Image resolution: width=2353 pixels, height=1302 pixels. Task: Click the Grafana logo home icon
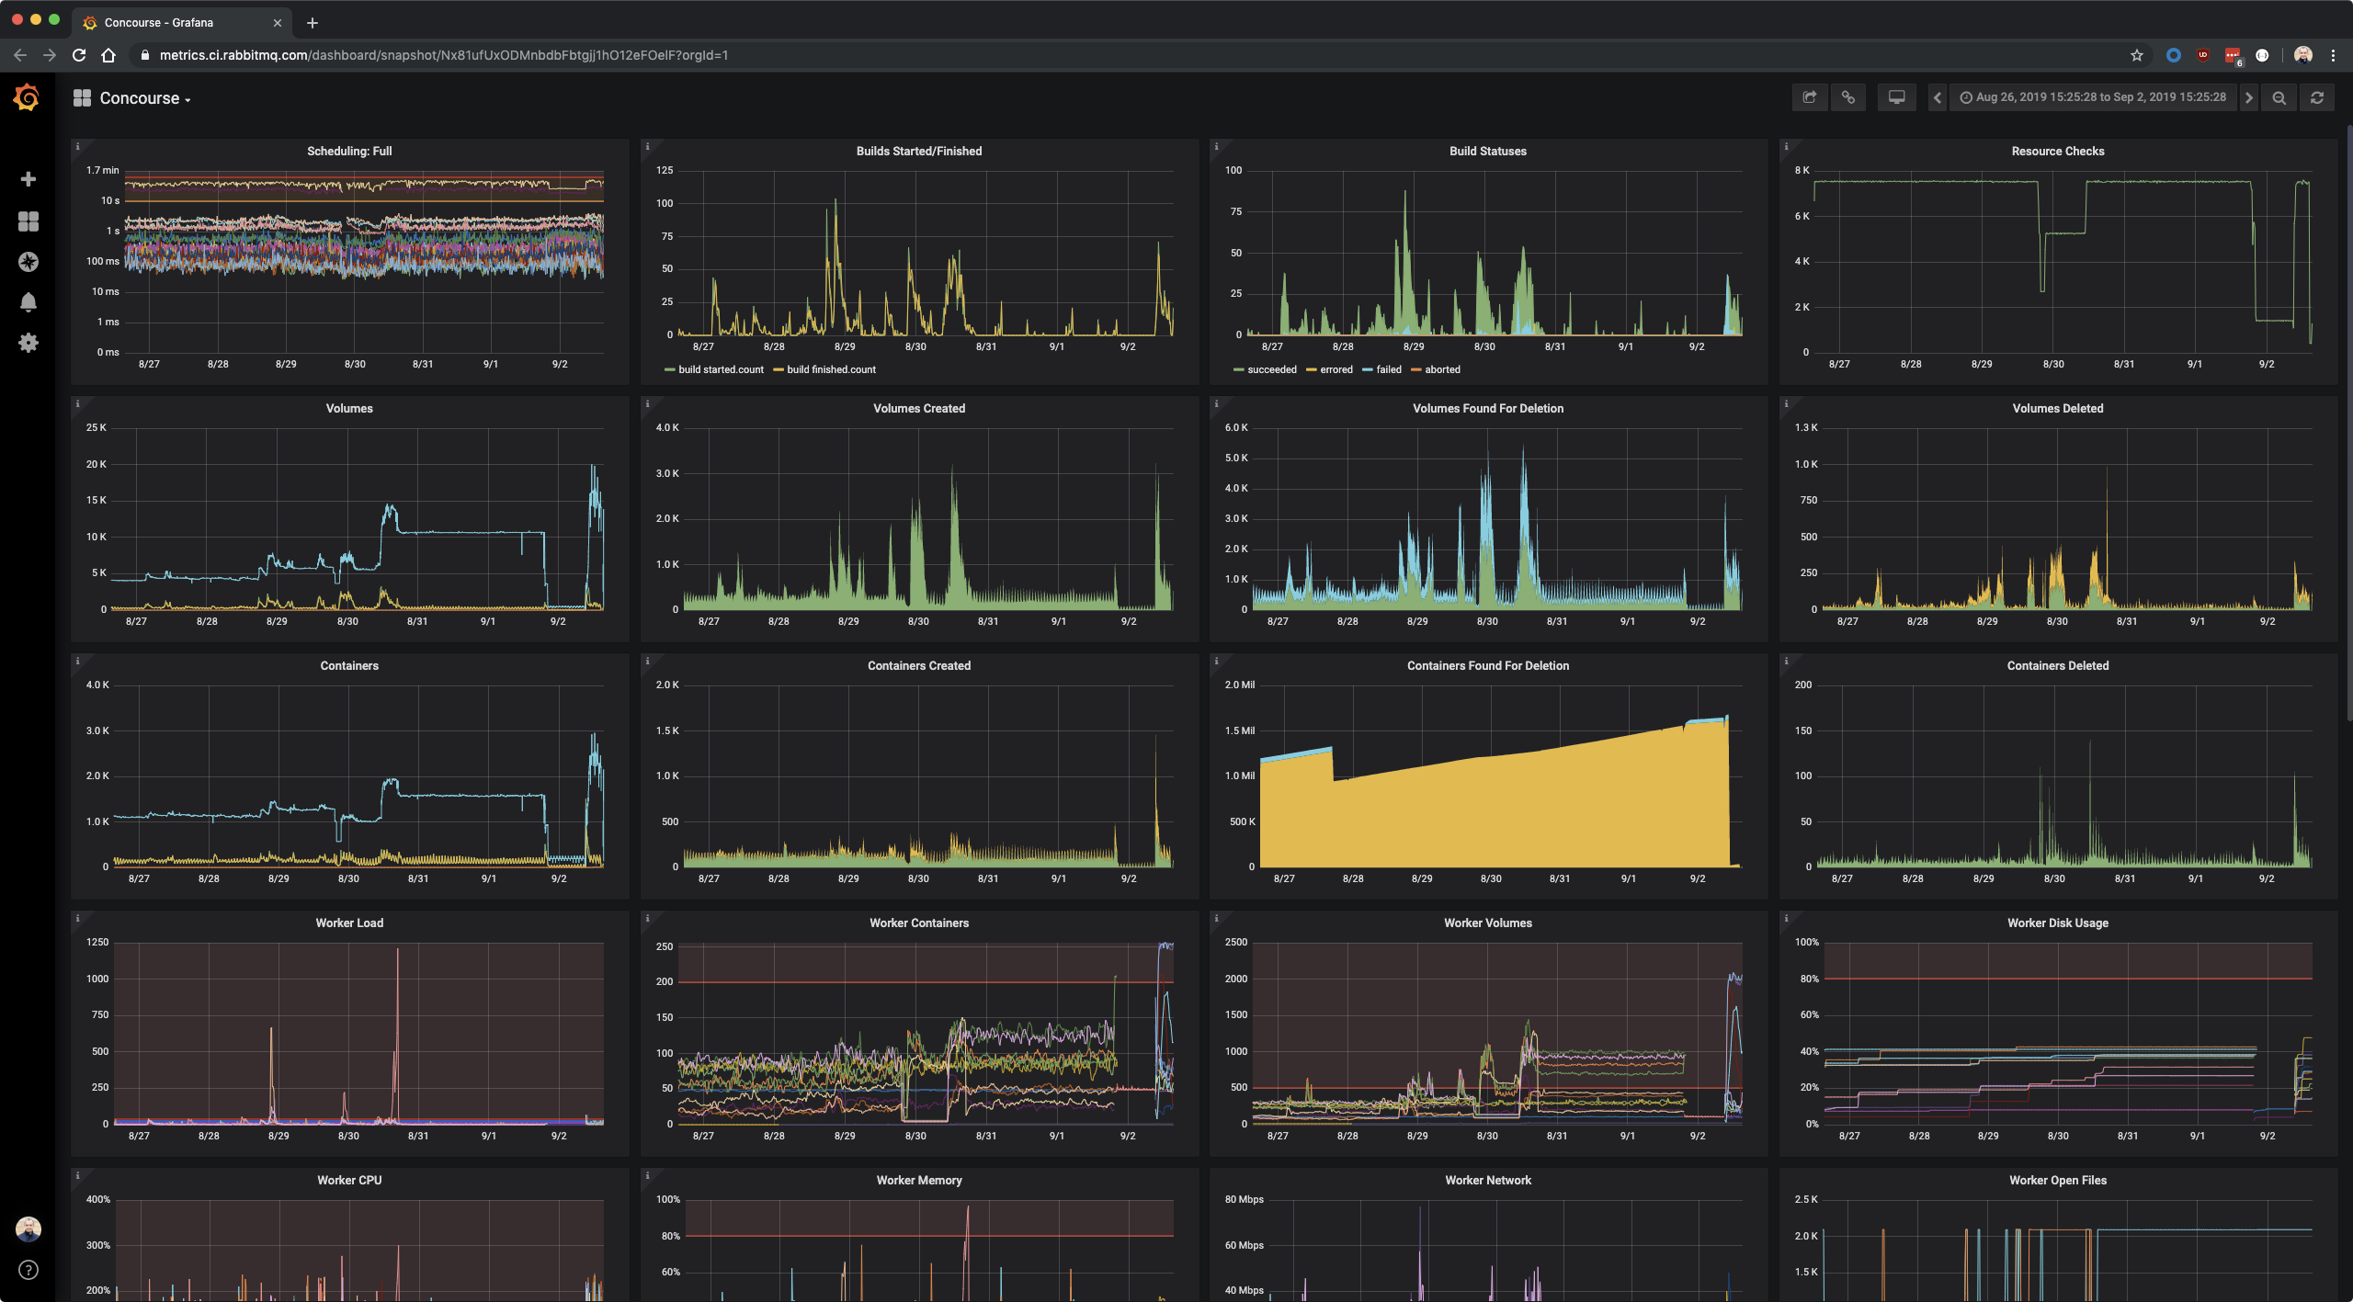point(27,97)
